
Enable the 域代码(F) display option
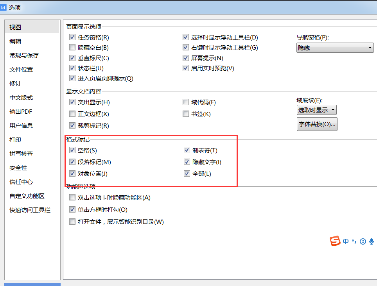(x=186, y=102)
